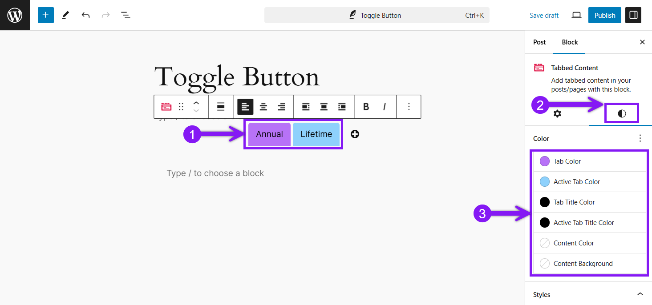Open the block toolbar options menu
Image resolution: width=652 pixels, height=305 pixels.
coord(409,107)
